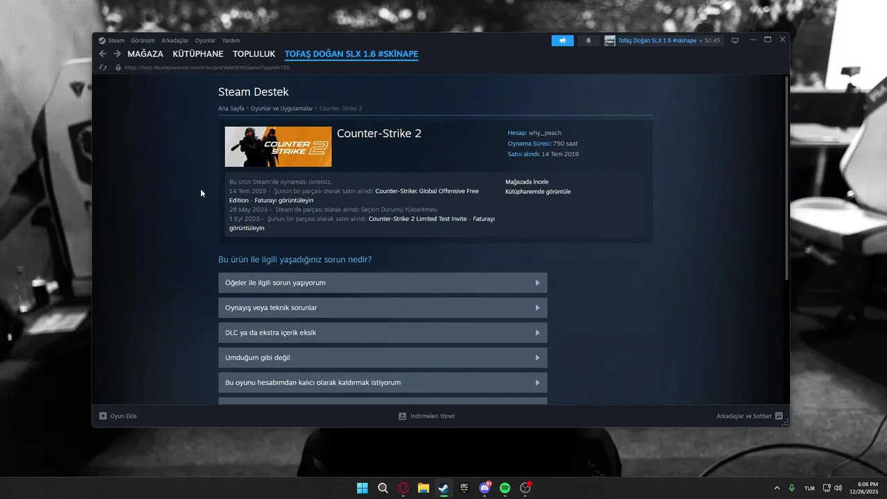Click the Steam taskbar icon
Image resolution: width=887 pixels, height=499 pixels.
point(443,488)
